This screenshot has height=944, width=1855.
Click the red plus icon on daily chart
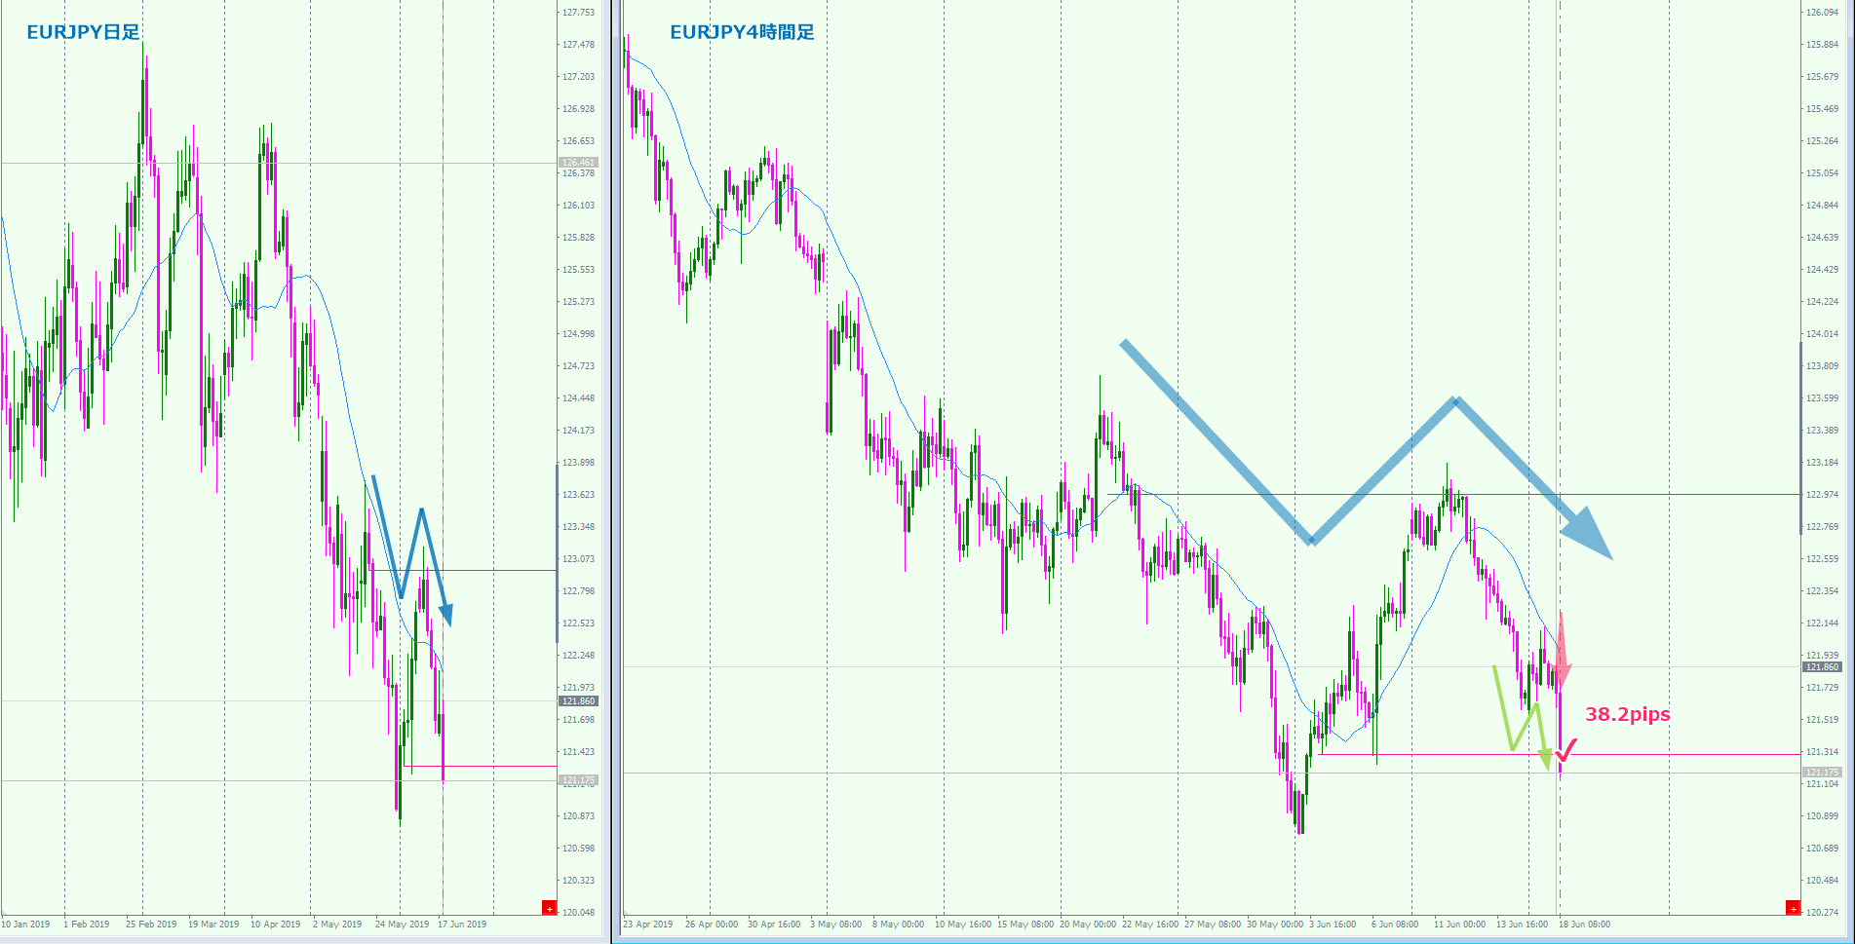click(x=549, y=909)
